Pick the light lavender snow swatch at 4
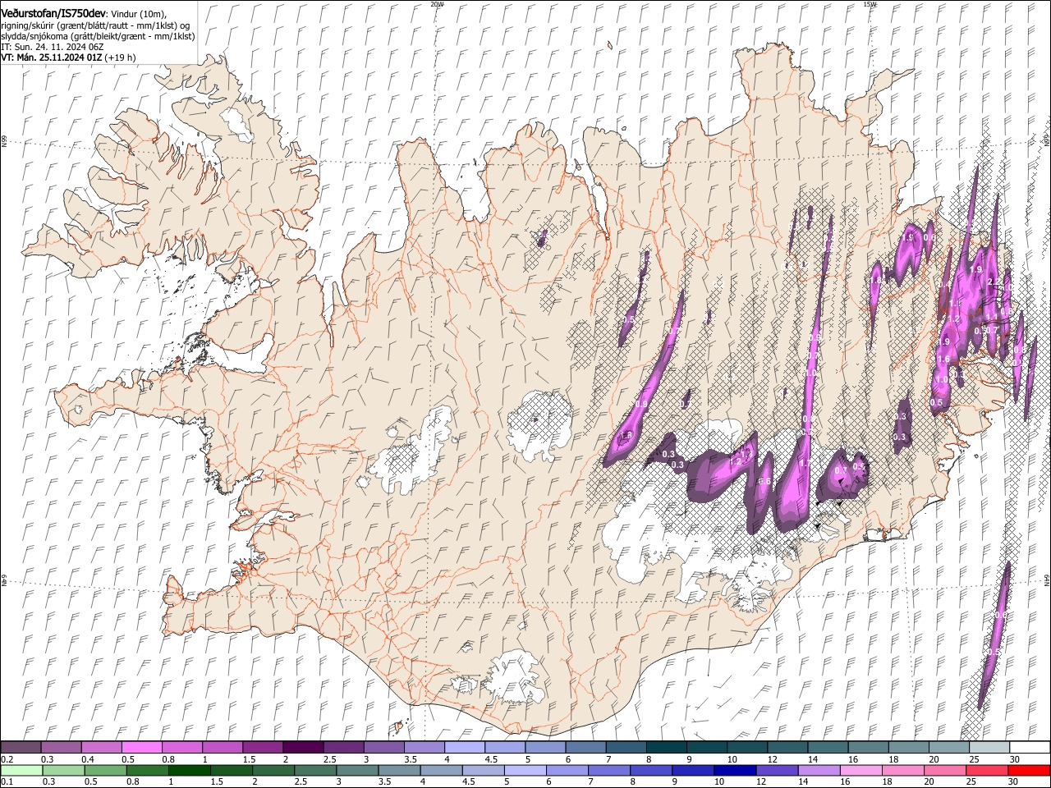The width and height of the screenshot is (1051, 788). (x=464, y=747)
